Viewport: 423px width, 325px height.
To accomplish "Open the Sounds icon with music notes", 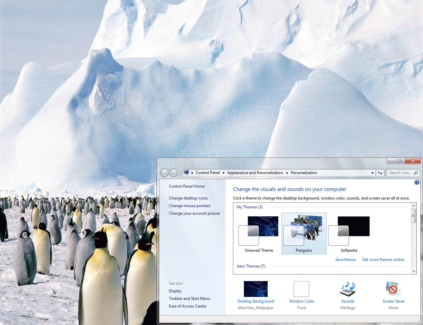I will coord(348,289).
